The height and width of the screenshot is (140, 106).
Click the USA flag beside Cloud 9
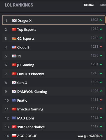pyautogui.click(x=14, y=47)
